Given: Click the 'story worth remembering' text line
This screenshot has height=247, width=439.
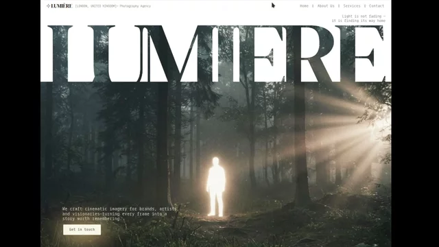Looking at the screenshot, I should 91,219.
